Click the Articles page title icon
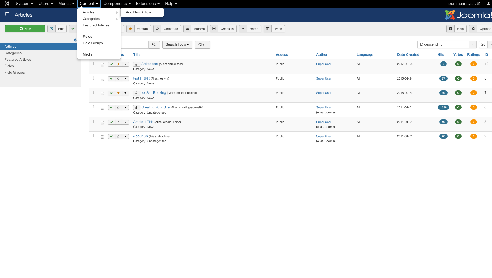This screenshot has height=278, width=492. (x=8, y=15)
